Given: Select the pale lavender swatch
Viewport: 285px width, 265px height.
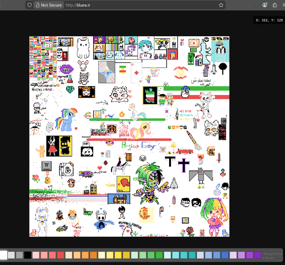Looking at the screenshot, I should tap(233, 255).
